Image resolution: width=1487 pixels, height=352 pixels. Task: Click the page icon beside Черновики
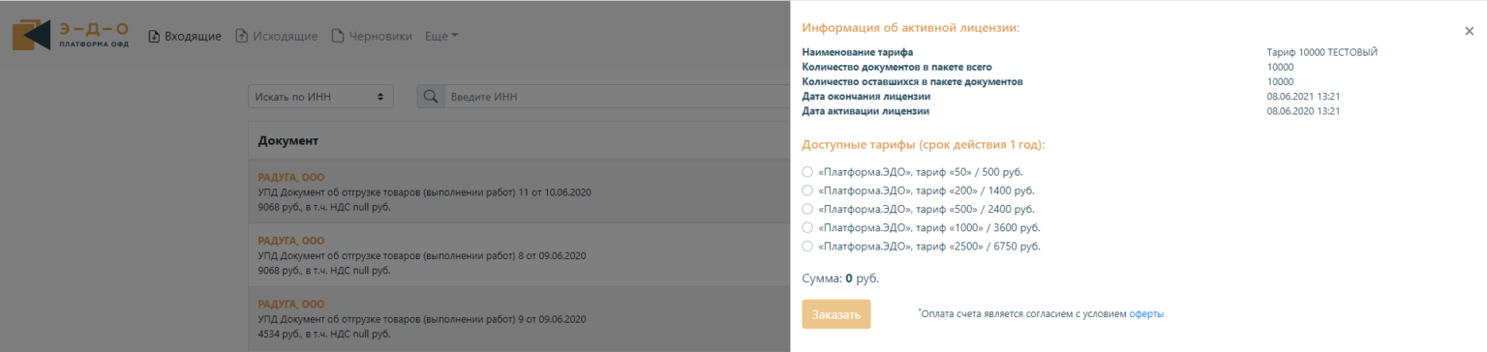click(338, 36)
